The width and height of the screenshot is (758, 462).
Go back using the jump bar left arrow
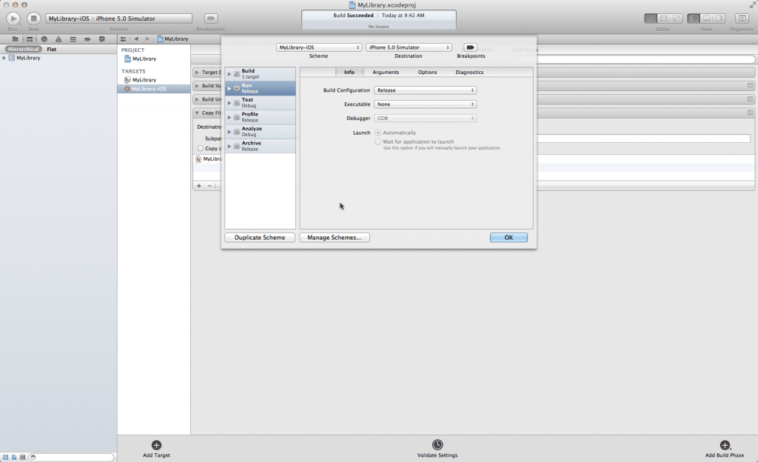point(136,38)
